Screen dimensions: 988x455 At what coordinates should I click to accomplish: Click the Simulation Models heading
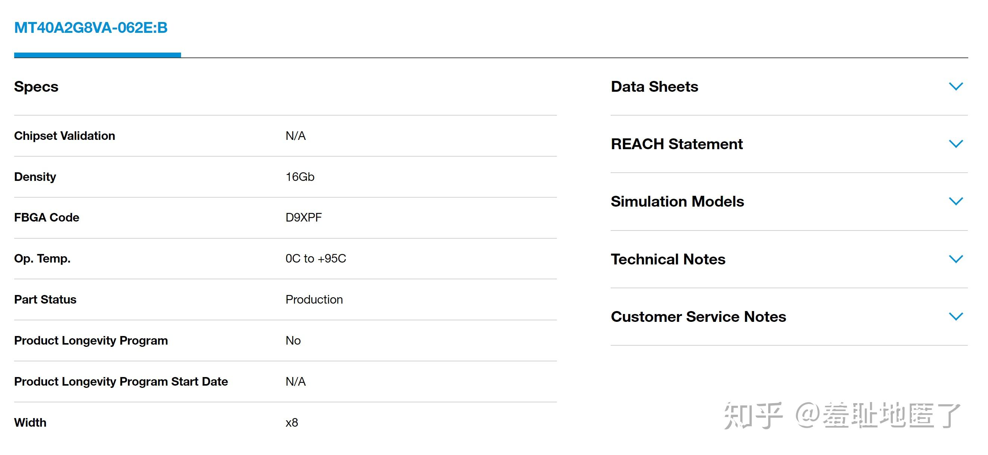(677, 202)
